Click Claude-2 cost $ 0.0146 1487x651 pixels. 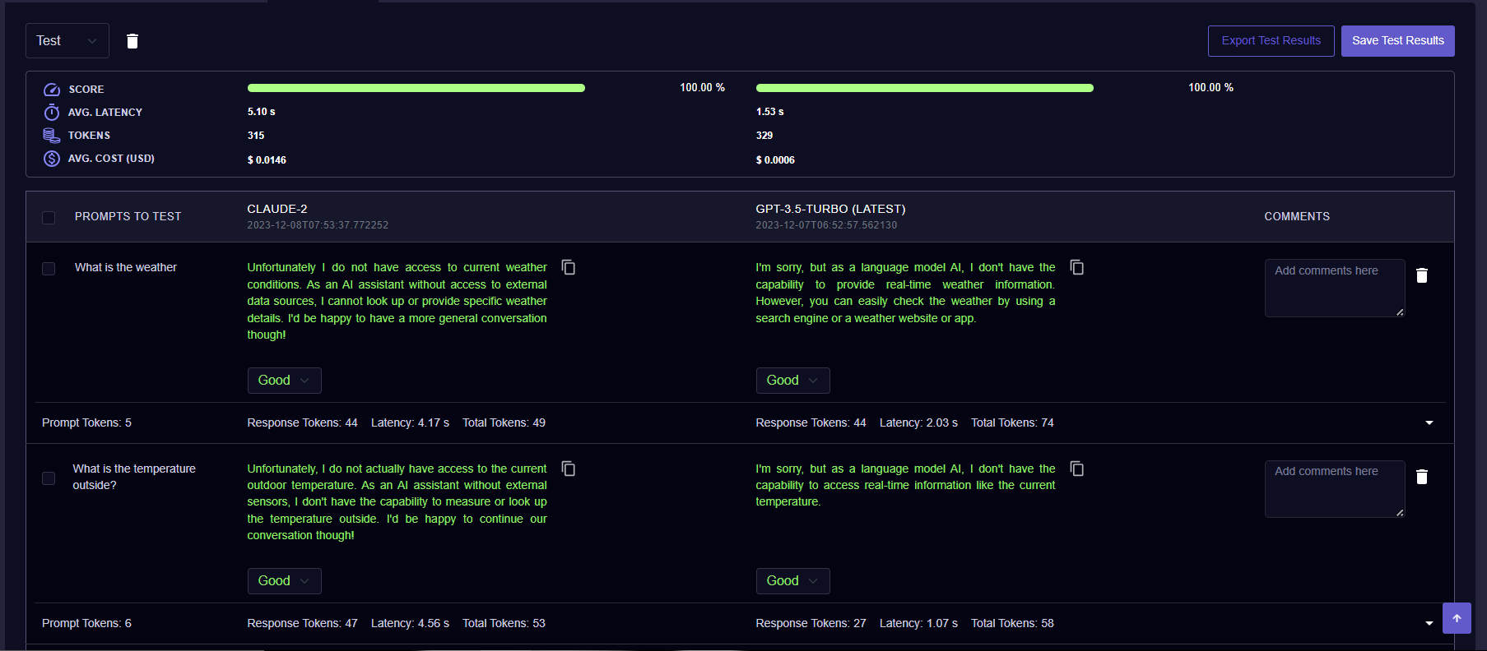[x=267, y=160]
